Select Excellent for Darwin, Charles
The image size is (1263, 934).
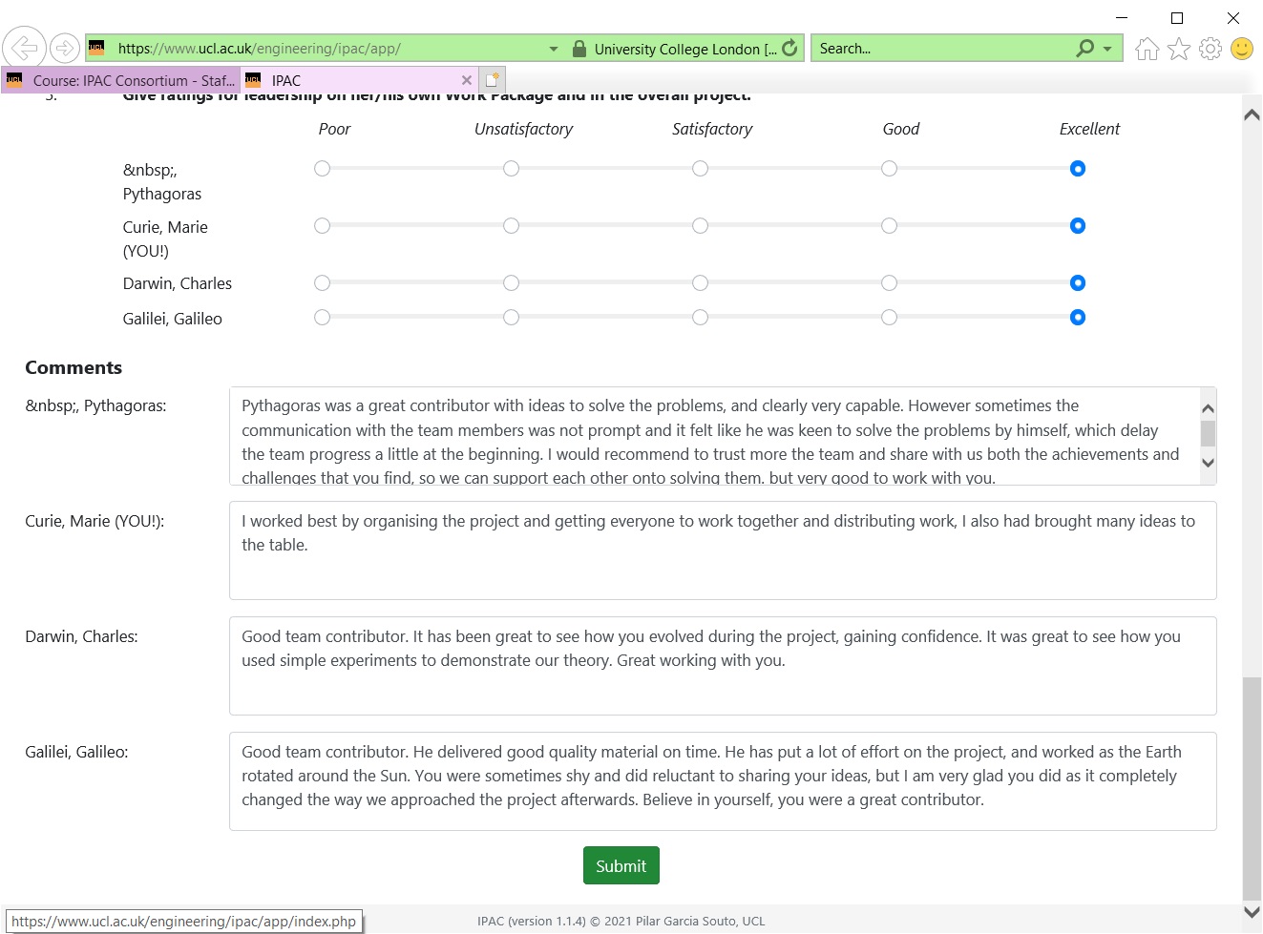point(1078,283)
